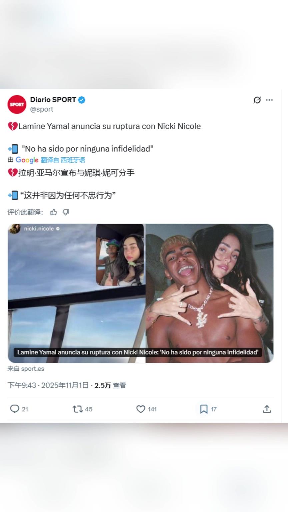Click the '翻译自 西班牙语' link
288x512 pixels.
pyautogui.click(x=63, y=160)
